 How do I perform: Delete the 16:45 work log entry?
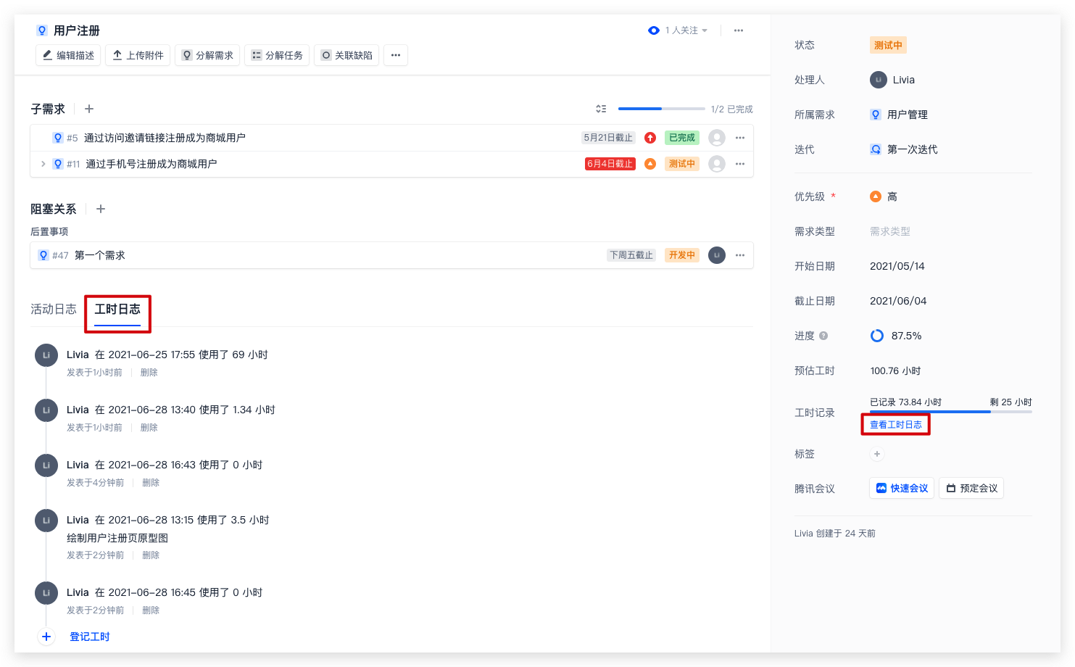point(151,610)
